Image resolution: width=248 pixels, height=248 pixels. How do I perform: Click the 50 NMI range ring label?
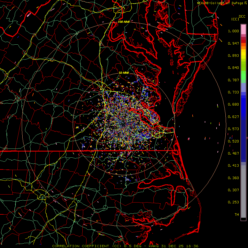(x=124, y=73)
